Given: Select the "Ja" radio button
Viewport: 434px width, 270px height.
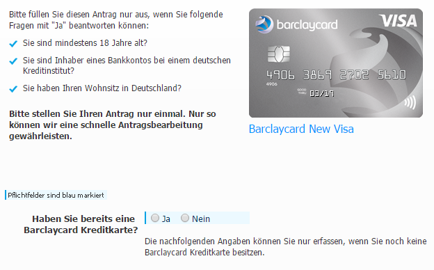Looking at the screenshot, I should pyautogui.click(x=155, y=219).
